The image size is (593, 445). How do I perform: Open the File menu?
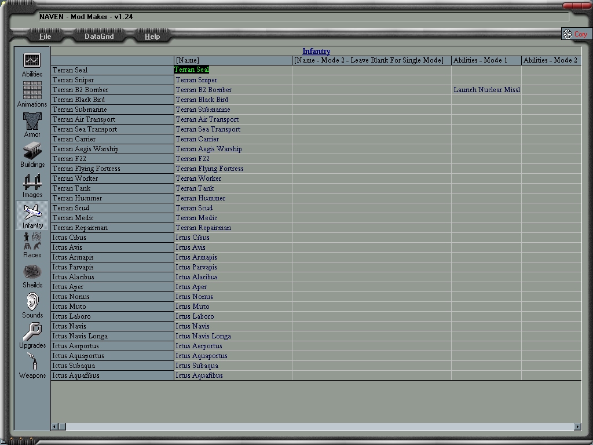(45, 37)
